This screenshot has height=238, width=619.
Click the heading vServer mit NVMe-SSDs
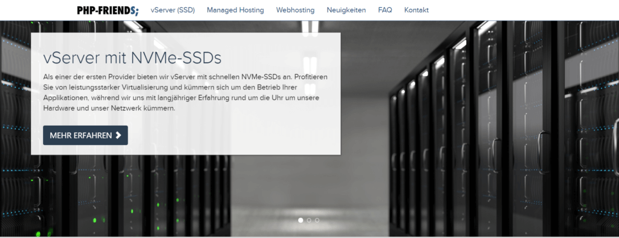(x=132, y=59)
